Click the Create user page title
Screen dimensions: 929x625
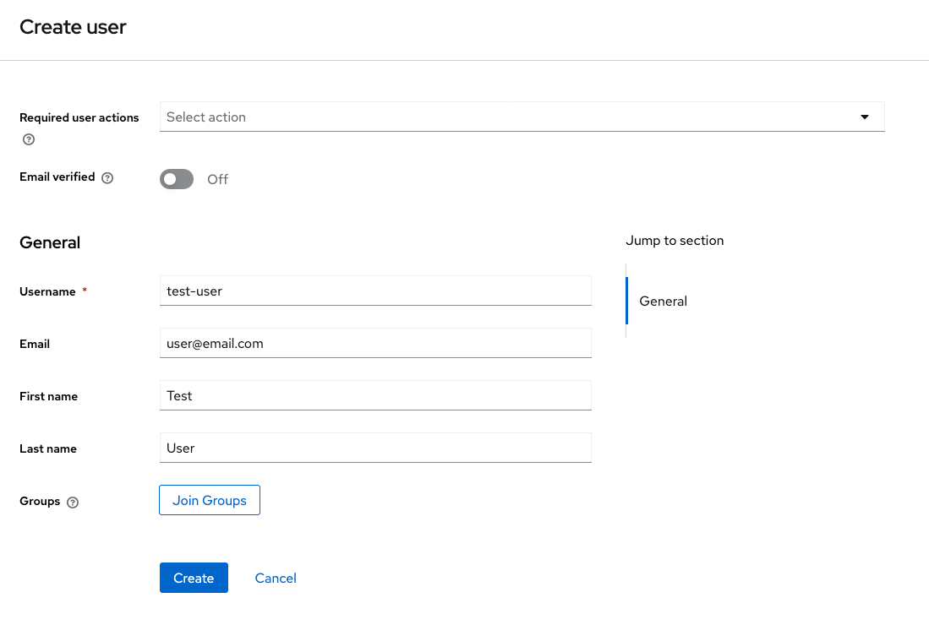pyautogui.click(x=73, y=27)
